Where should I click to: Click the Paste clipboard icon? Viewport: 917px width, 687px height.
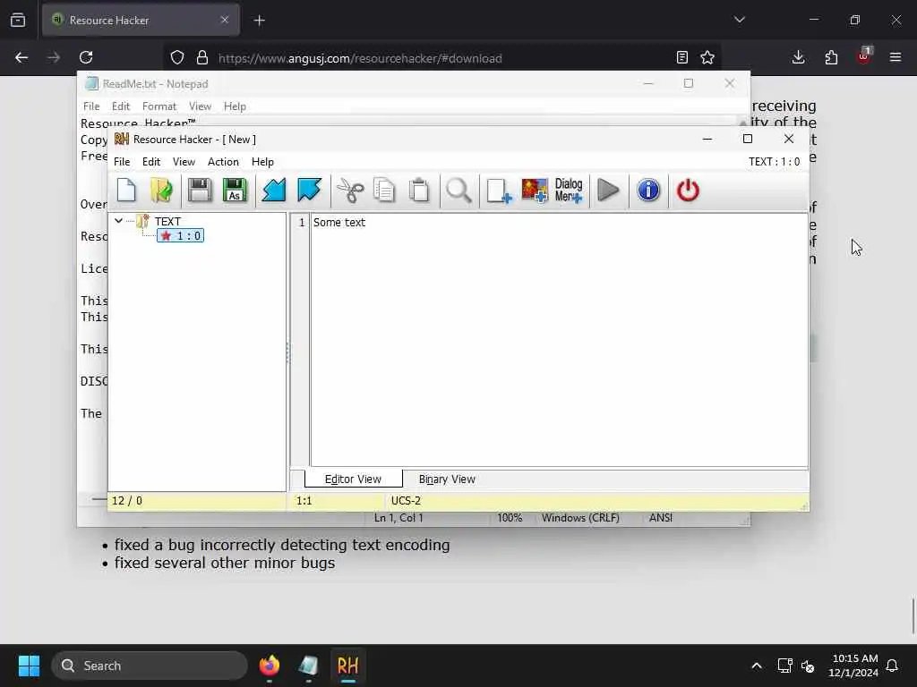click(419, 191)
